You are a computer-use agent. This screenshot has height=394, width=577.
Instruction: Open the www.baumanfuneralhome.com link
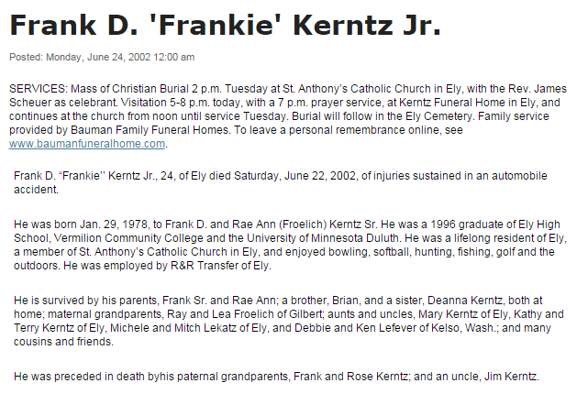(x=87, y=144)
